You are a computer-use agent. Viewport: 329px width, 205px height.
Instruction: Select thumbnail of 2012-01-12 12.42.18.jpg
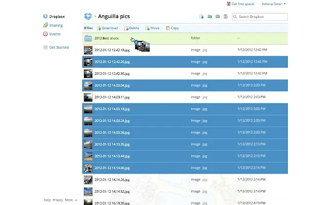(88, 50)
